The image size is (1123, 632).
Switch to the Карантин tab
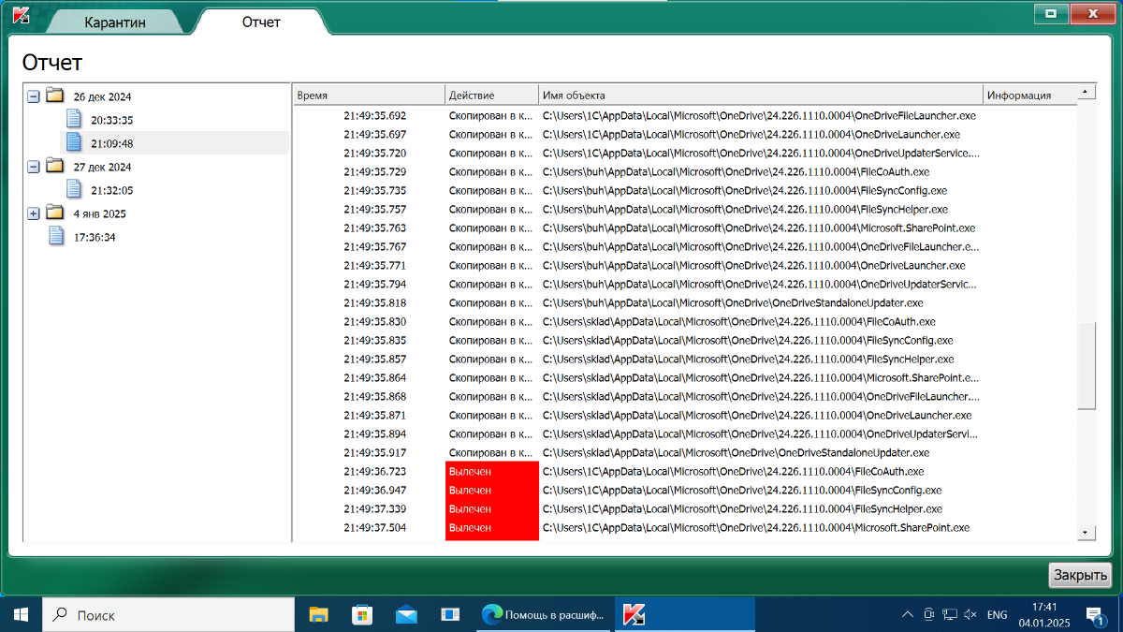point(115,22)
